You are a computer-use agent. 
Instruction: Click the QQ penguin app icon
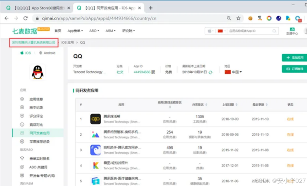(38, 72)
